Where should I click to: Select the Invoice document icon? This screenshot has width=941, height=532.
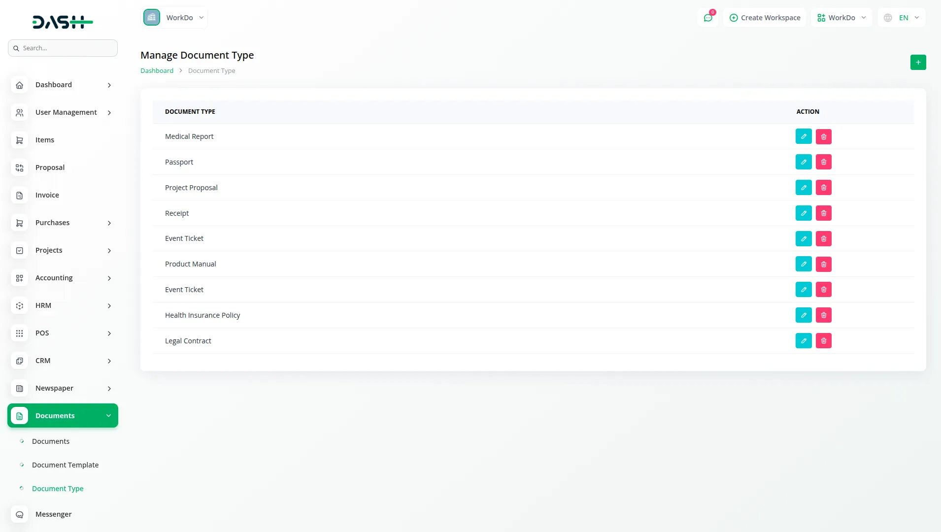[x=19, y=195]
